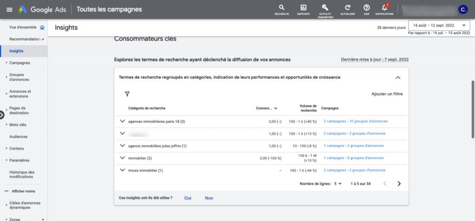Open the Rapports icon
The image size is (475, 221).
click(x=303, y=8)
